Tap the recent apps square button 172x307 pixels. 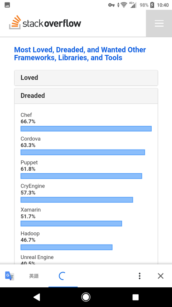tap(135, 297)
